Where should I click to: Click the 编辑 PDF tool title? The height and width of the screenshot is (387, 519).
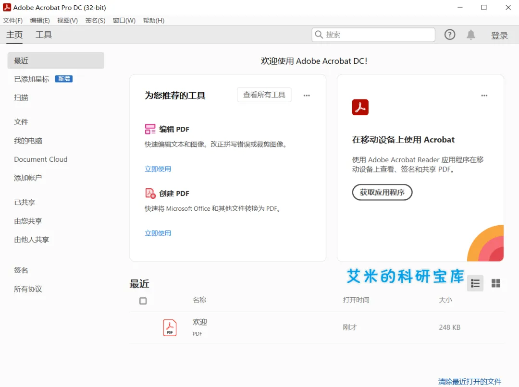point(174,129)
